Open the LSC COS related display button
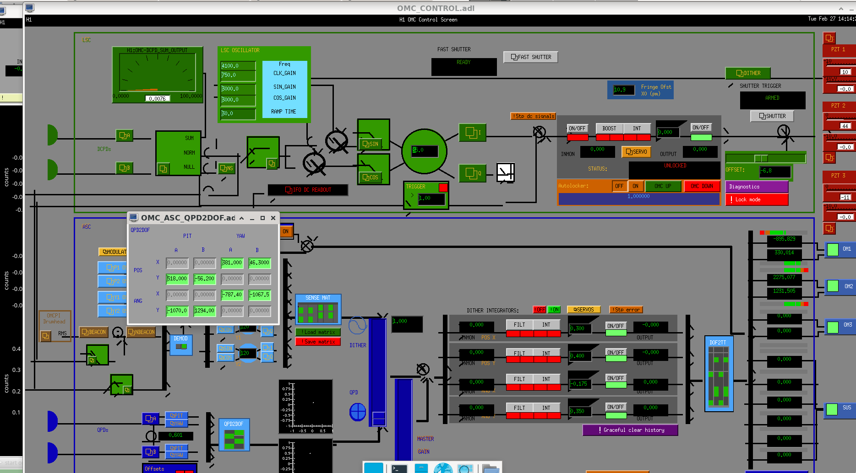The image size is (856, 473). tap(371, 177)
